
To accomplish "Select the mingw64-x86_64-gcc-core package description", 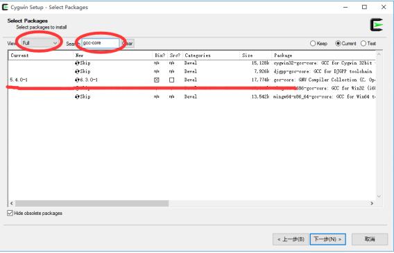I will 325,96.
